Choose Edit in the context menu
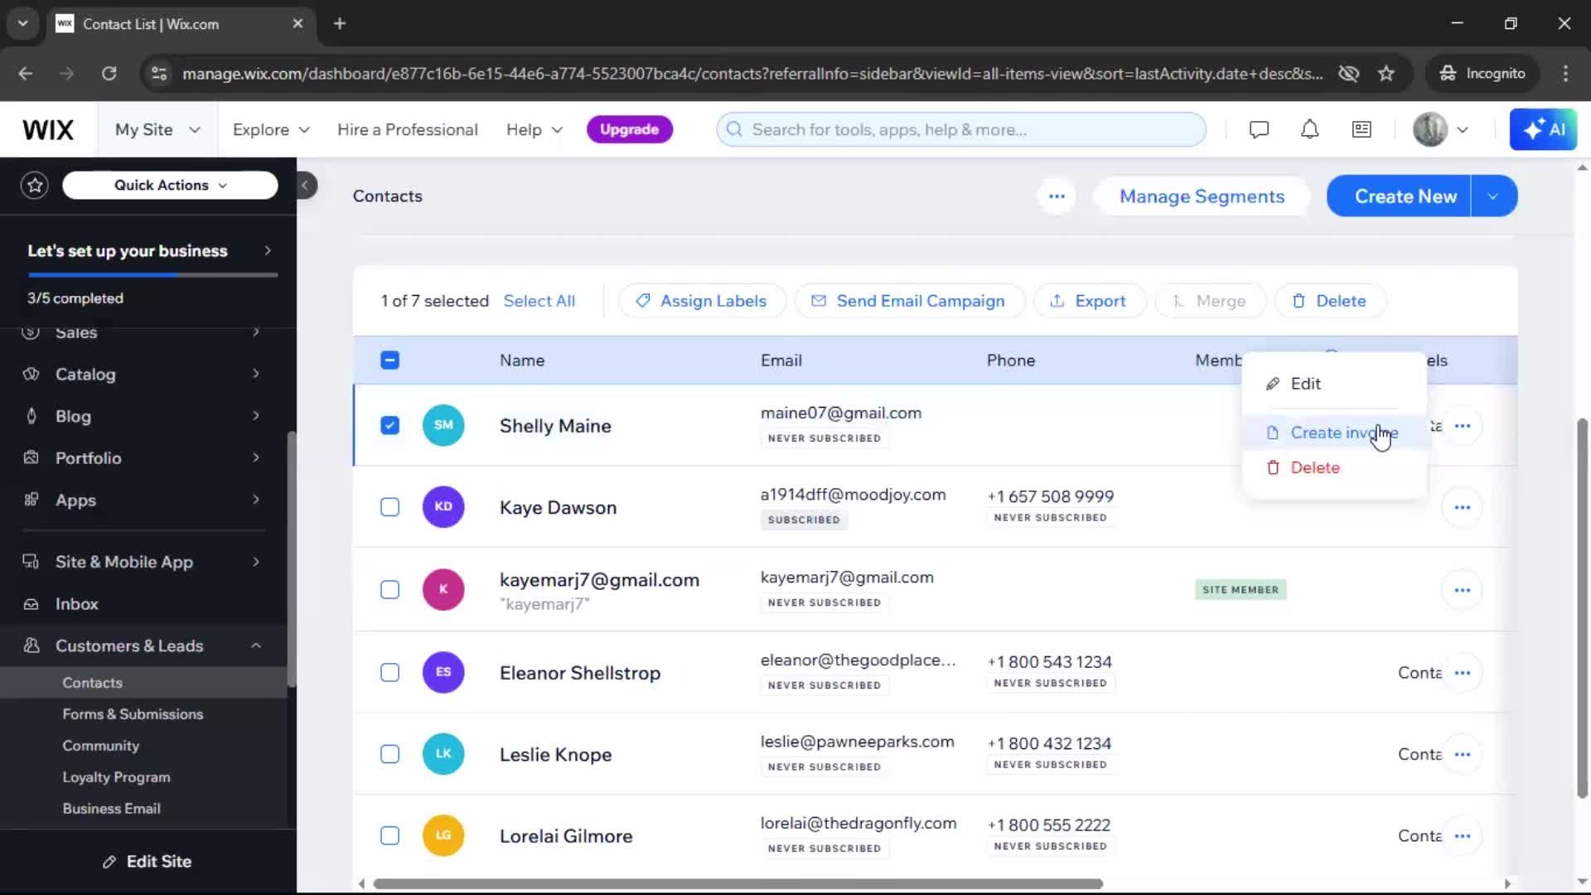Image resolution: width=1591 pixels, height=895 pixels. (1334, 384)
